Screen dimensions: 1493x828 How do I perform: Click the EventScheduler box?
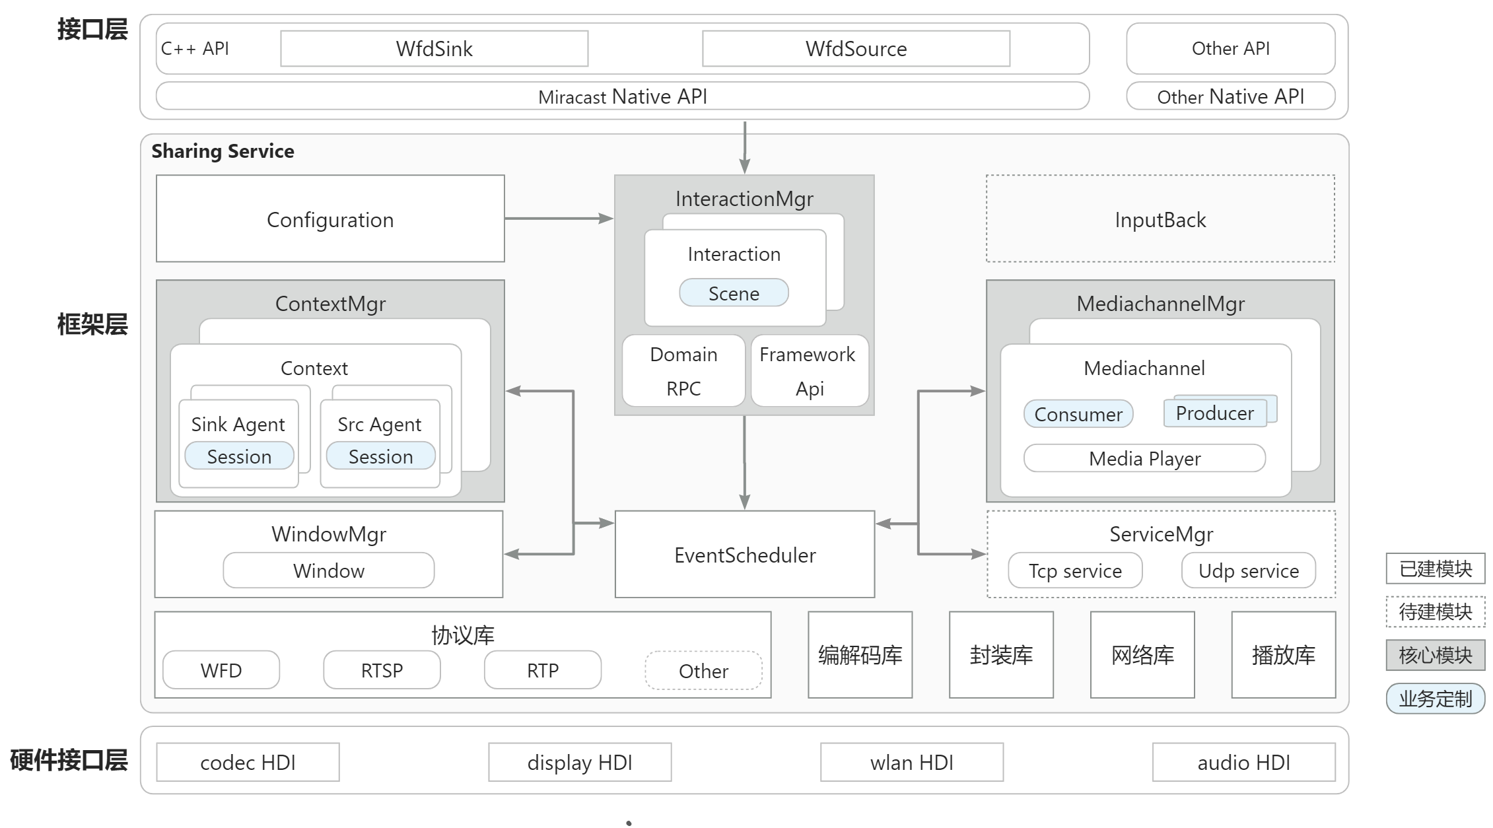point(745,555)
